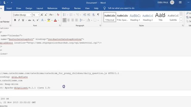Image resolution: width=191 pixels, height=107 pixels.
Task: Open Paragraph dialog launcher
Action: pos(100,26)
